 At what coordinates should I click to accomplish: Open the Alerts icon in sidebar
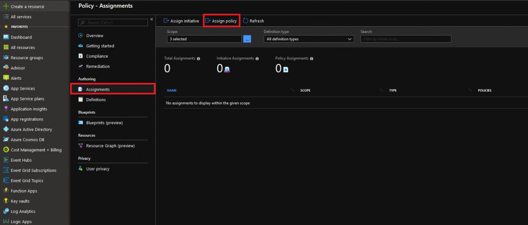point(6,78)
